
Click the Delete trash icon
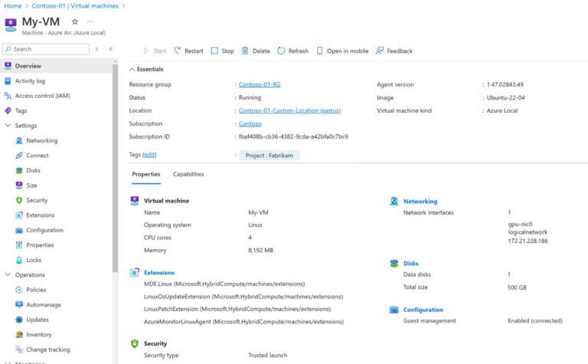245,51
